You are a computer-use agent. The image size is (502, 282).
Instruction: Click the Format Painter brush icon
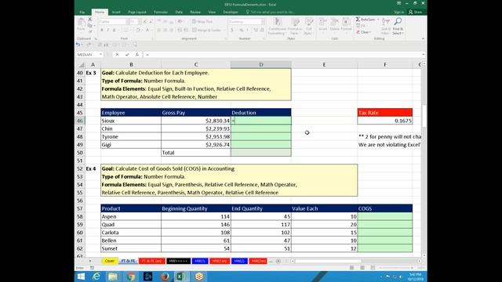[x=90, y=31]
